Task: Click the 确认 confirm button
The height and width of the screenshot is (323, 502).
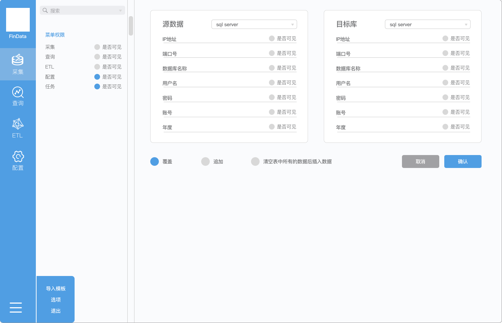Action: tap(463, 161)
